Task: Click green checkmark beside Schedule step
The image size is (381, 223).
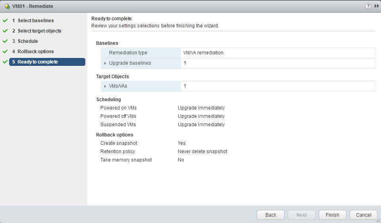Action: (5, 41)
